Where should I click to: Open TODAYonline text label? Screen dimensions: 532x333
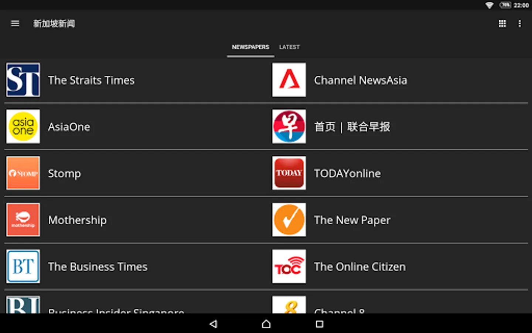347,174
